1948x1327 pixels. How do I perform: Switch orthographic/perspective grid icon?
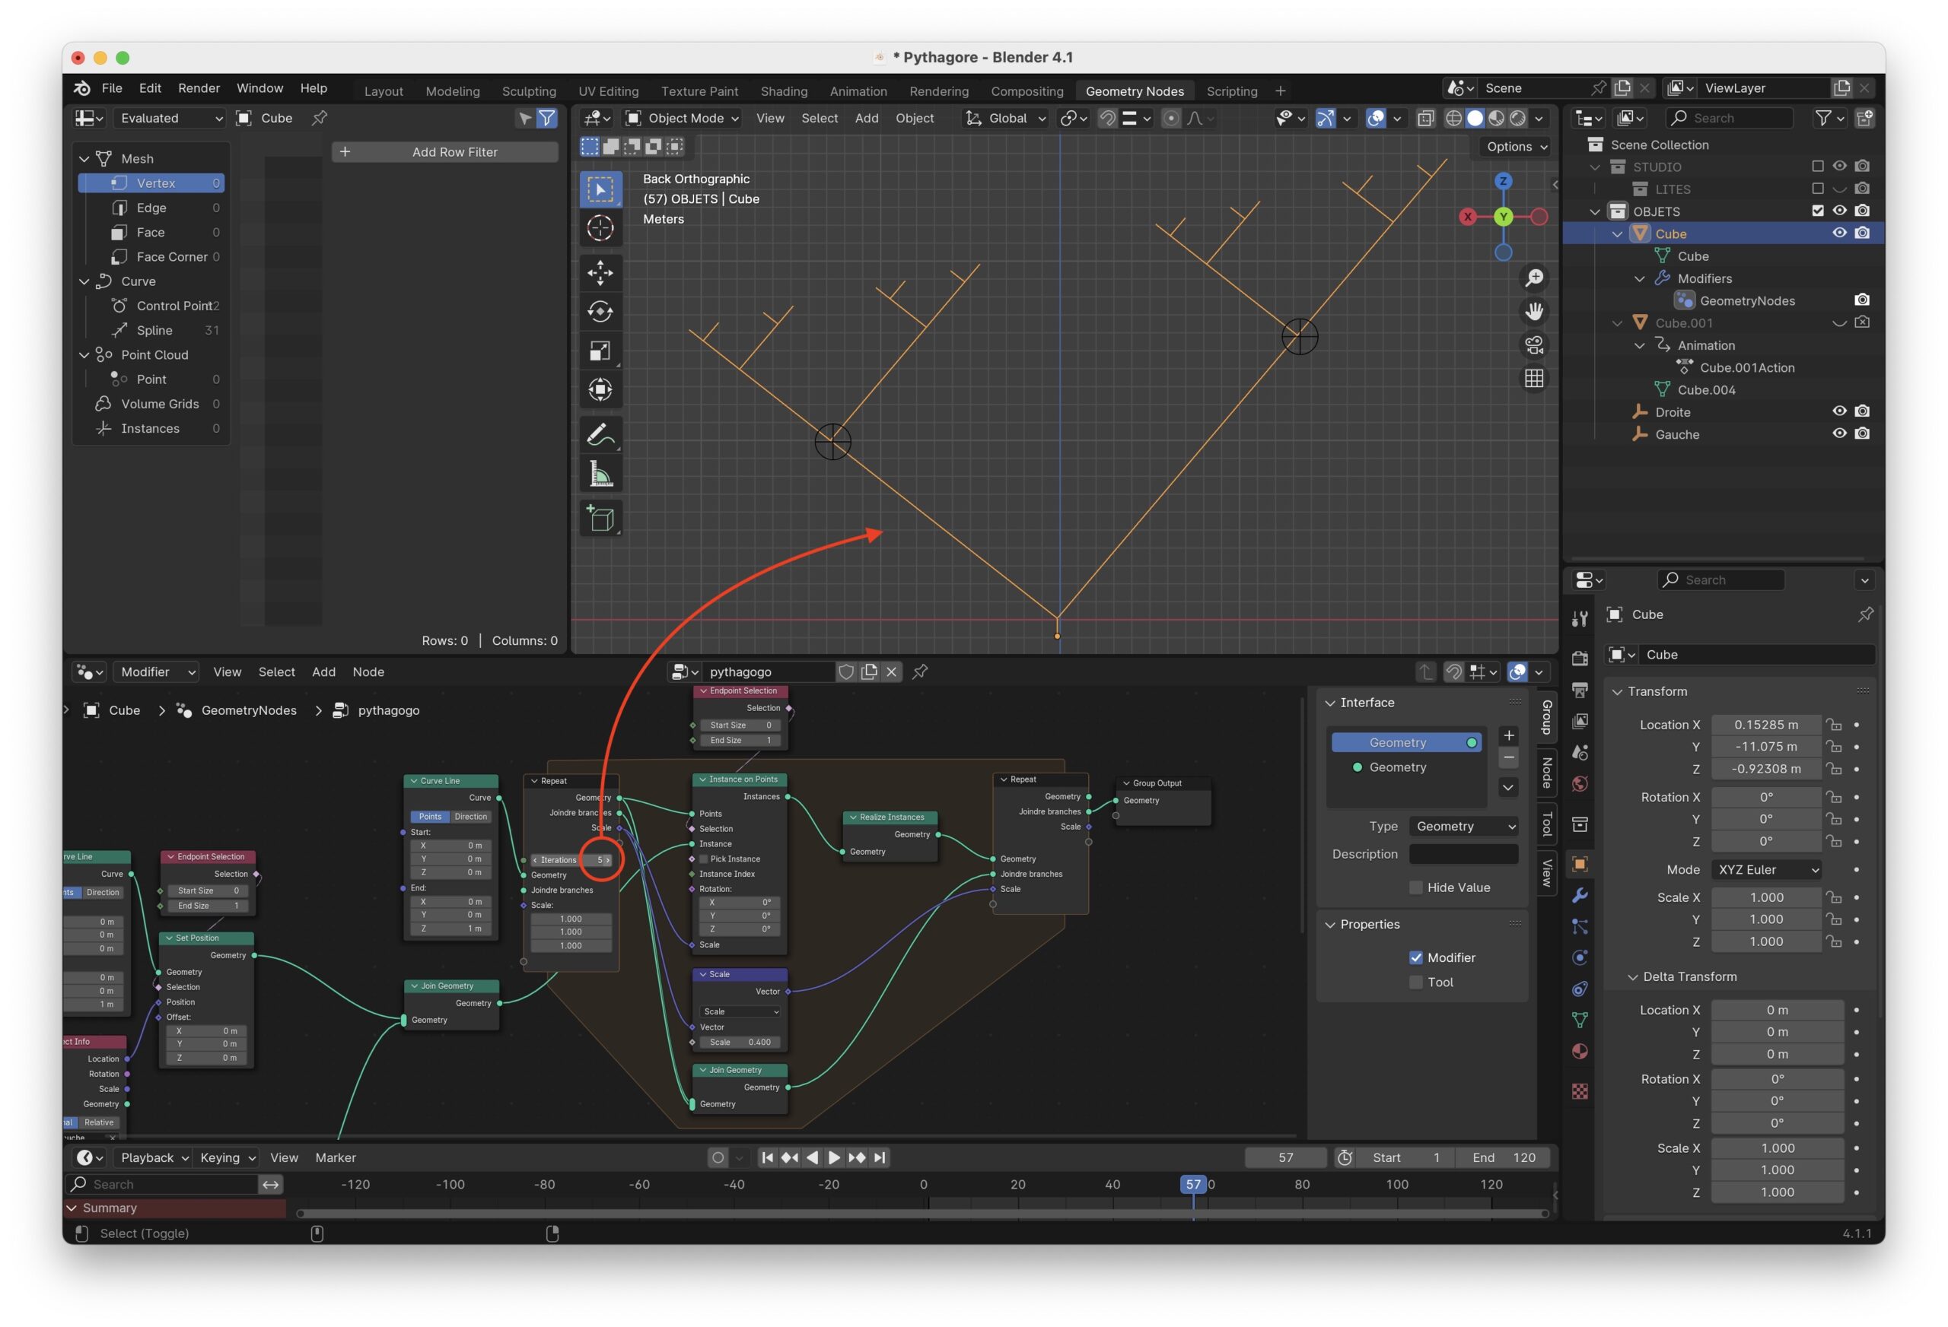pos(1534,379)
